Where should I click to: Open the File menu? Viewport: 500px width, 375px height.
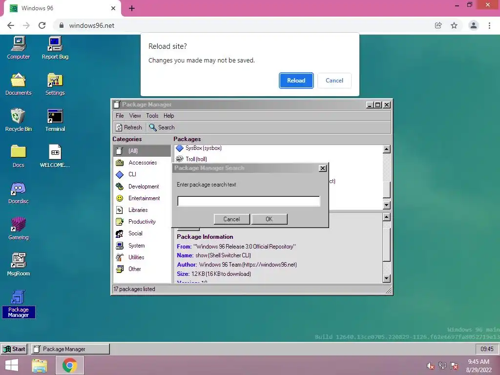pos(120,116)
